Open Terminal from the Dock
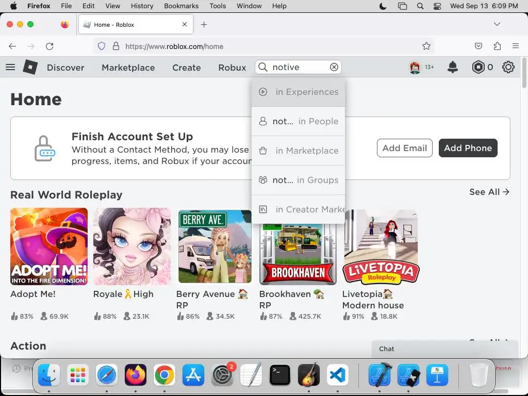The height and width of the screenshot is (396, 528). coord(280,375)
